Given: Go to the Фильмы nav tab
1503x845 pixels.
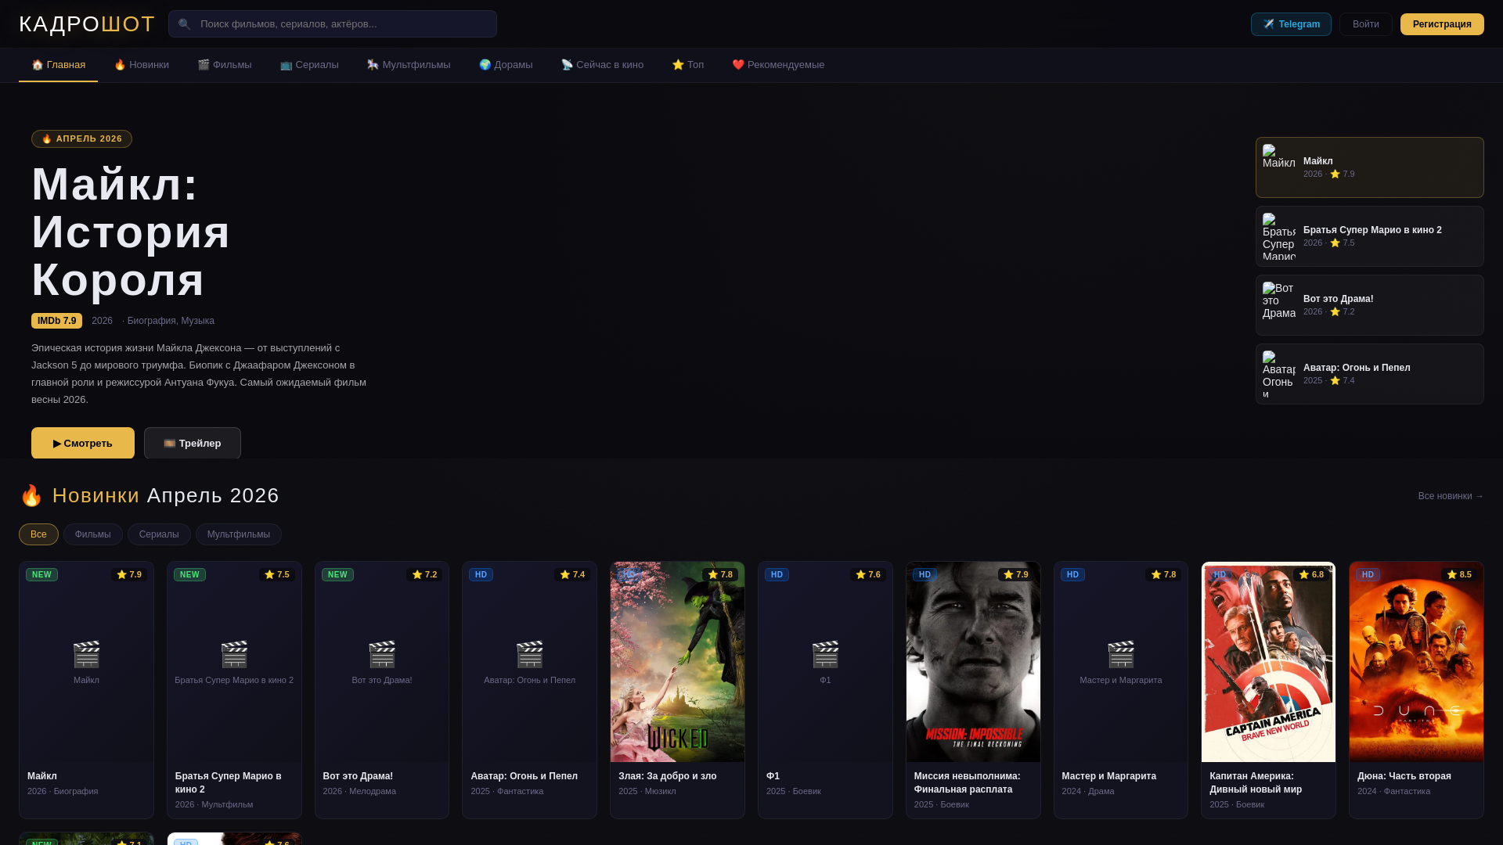Looking at the screenshot, I should [x=225, y=65].
